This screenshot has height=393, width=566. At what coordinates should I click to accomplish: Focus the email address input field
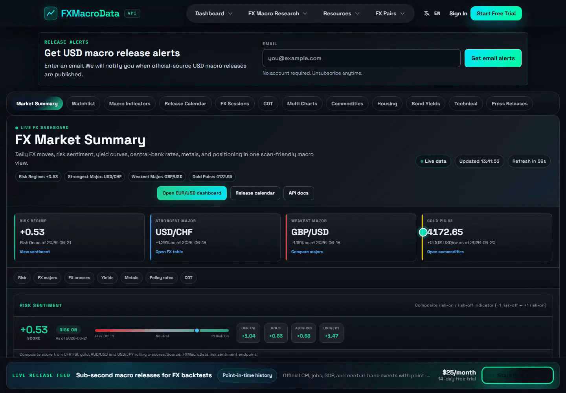click(x=361, y=58)
